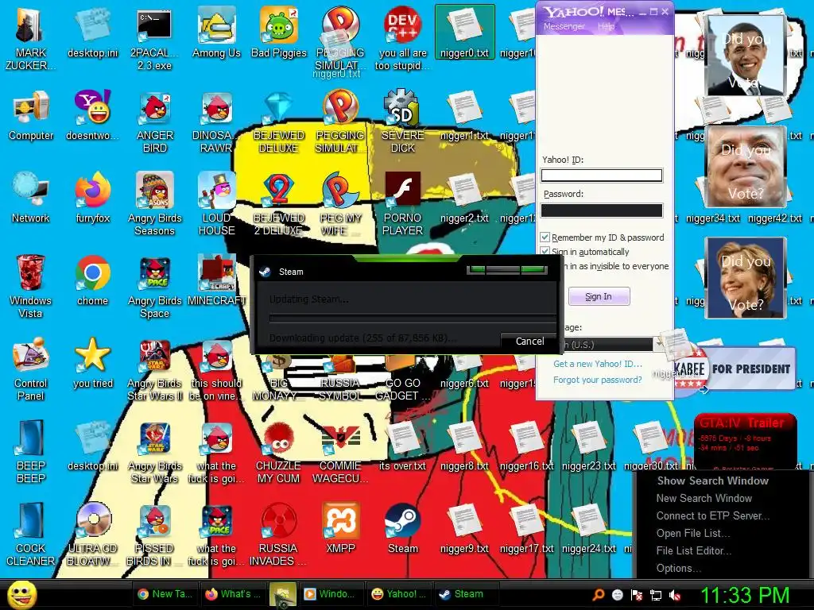This screenshot has height=610, width=814.
Task: Select the RUSSIA INVADES radiation icon
Action: [x=279, y=535]
